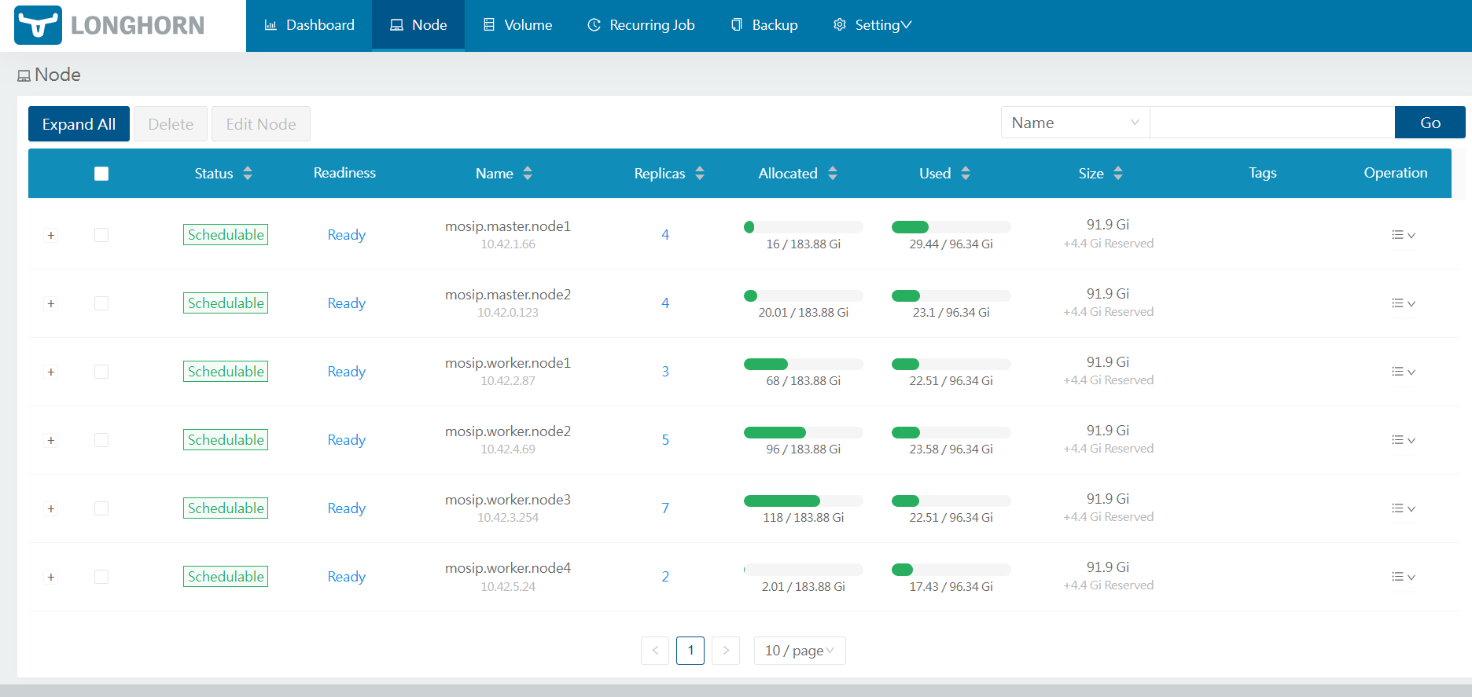Image resolution: width=1472 pixels, height=697 pixels.
Task: Check the box for mosip.worker.node4
Action: click(101, 577)
